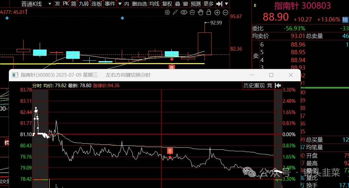Click the yellow horizontal support line

click(102, 64)
